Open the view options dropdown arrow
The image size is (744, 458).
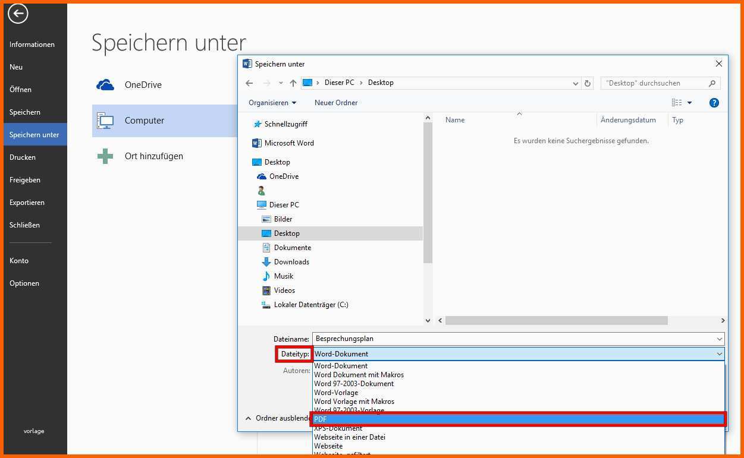coord(689,103)
